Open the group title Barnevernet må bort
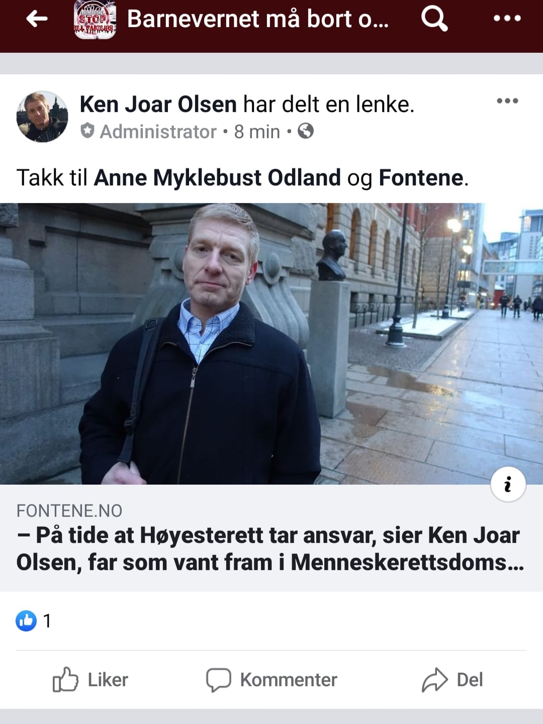 pyautogui.click(x=258, y=19)
